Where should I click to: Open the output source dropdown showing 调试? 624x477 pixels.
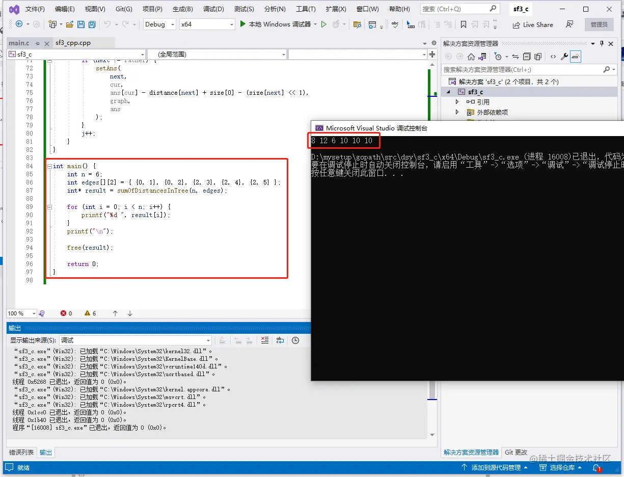pyautogui.click(x=135, y=340)
